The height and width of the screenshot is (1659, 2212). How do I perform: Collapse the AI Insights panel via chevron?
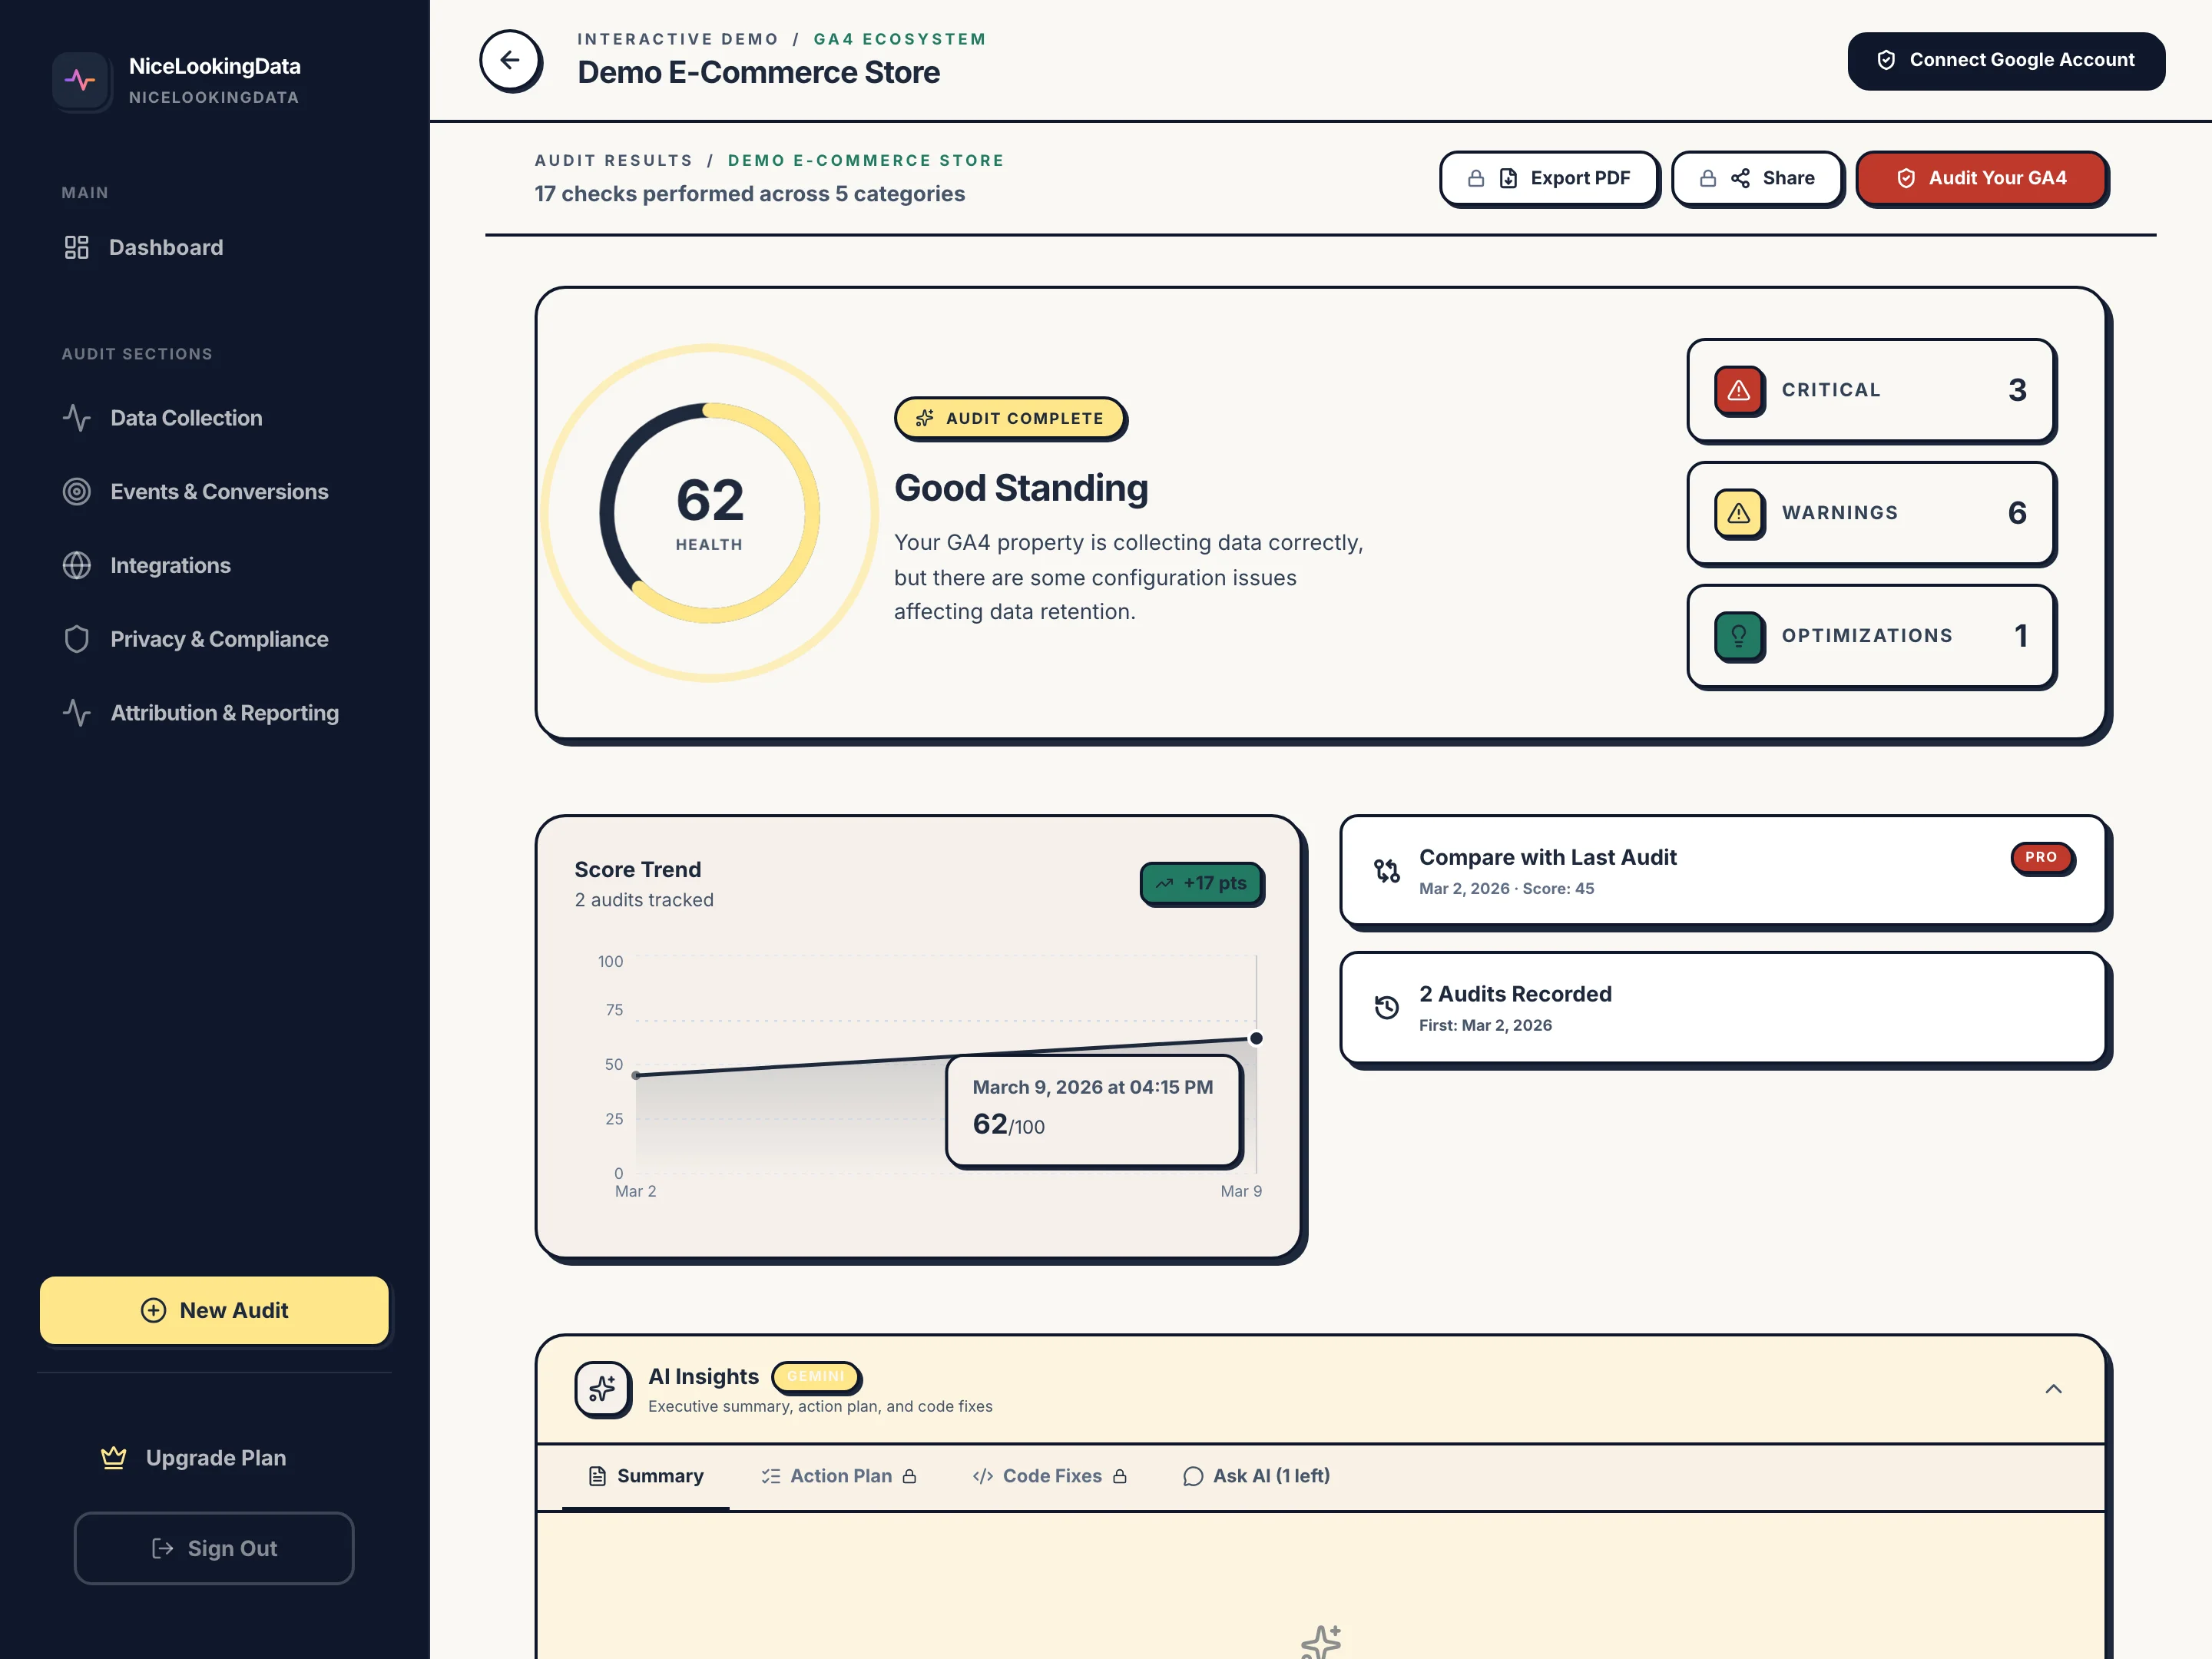tap(2055, 1389)
